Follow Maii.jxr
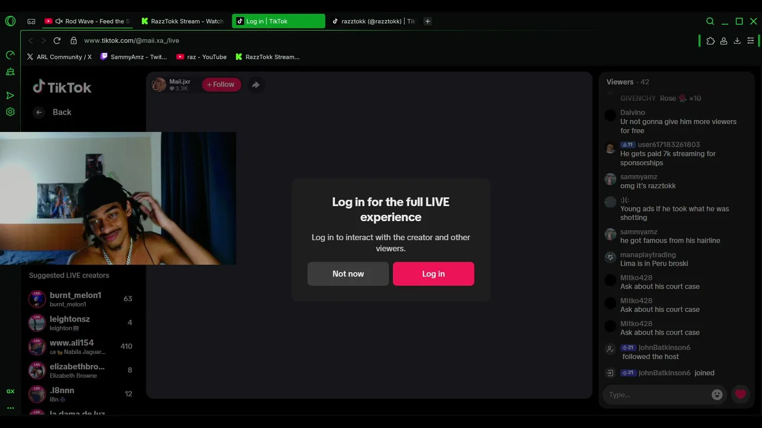Image resolution: width=762 pixels, height=428 pixels. coord(221,84)
